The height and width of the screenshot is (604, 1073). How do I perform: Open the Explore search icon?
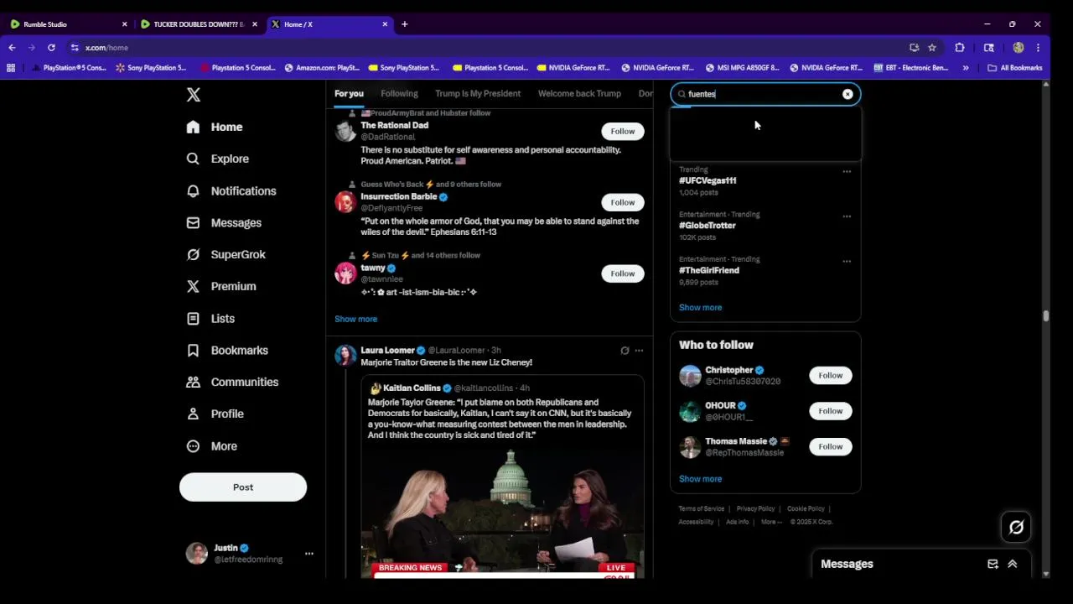[x=193, y=159]
